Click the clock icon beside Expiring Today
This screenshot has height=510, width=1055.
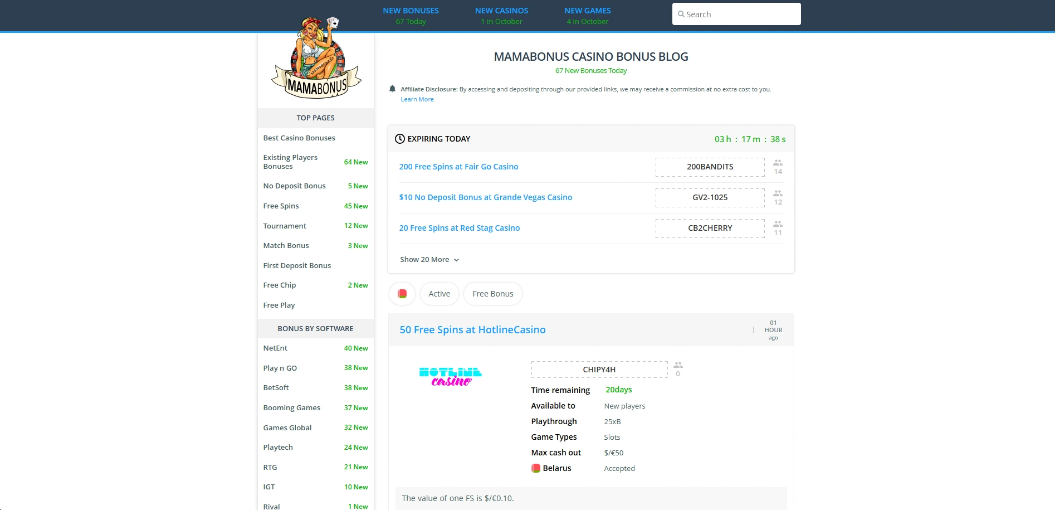click(x=400, y=139)
